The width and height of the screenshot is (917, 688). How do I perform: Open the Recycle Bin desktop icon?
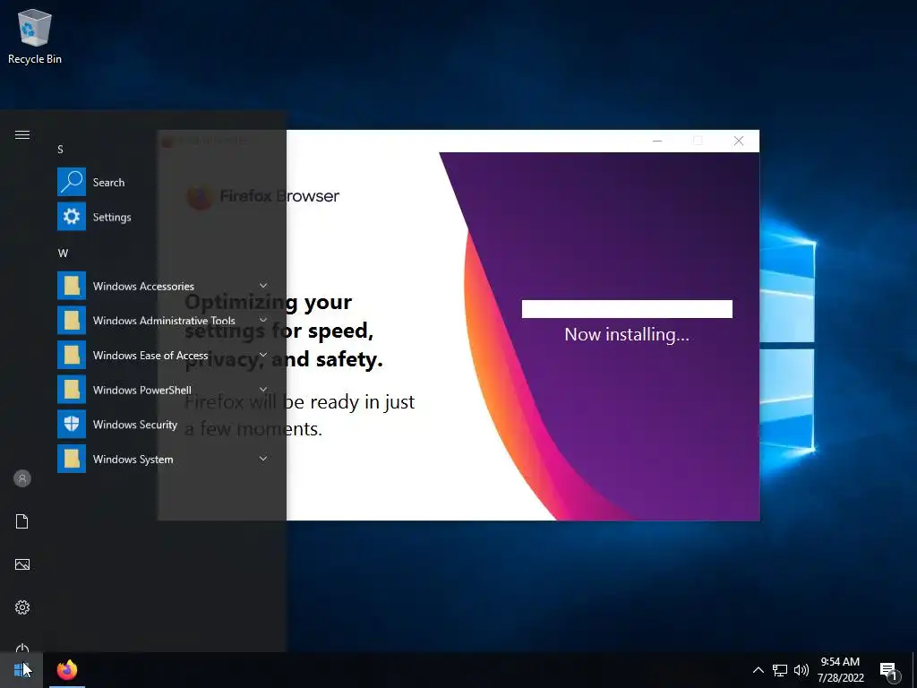click(x=35, y=36)
